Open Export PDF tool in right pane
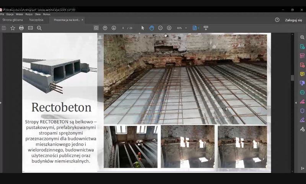Viewport: 306px width, 184px height. tap(302, 46)
